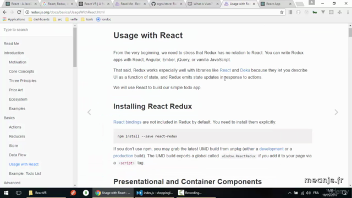Click the Installing React Redux heading

point(153,106)
